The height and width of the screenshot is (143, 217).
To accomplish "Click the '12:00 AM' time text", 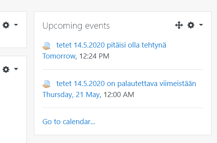I will point(119,95).
